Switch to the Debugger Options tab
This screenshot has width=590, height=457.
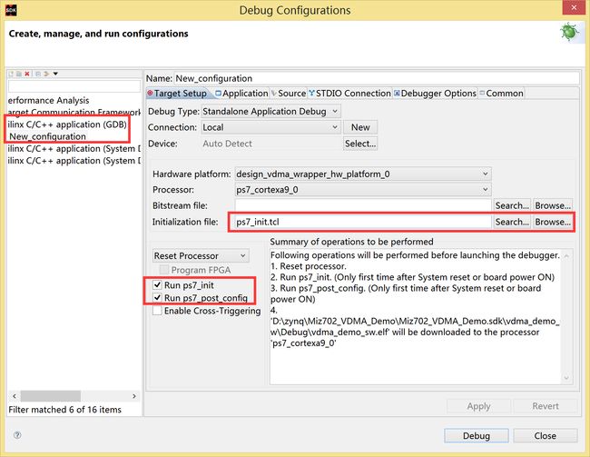435,93
